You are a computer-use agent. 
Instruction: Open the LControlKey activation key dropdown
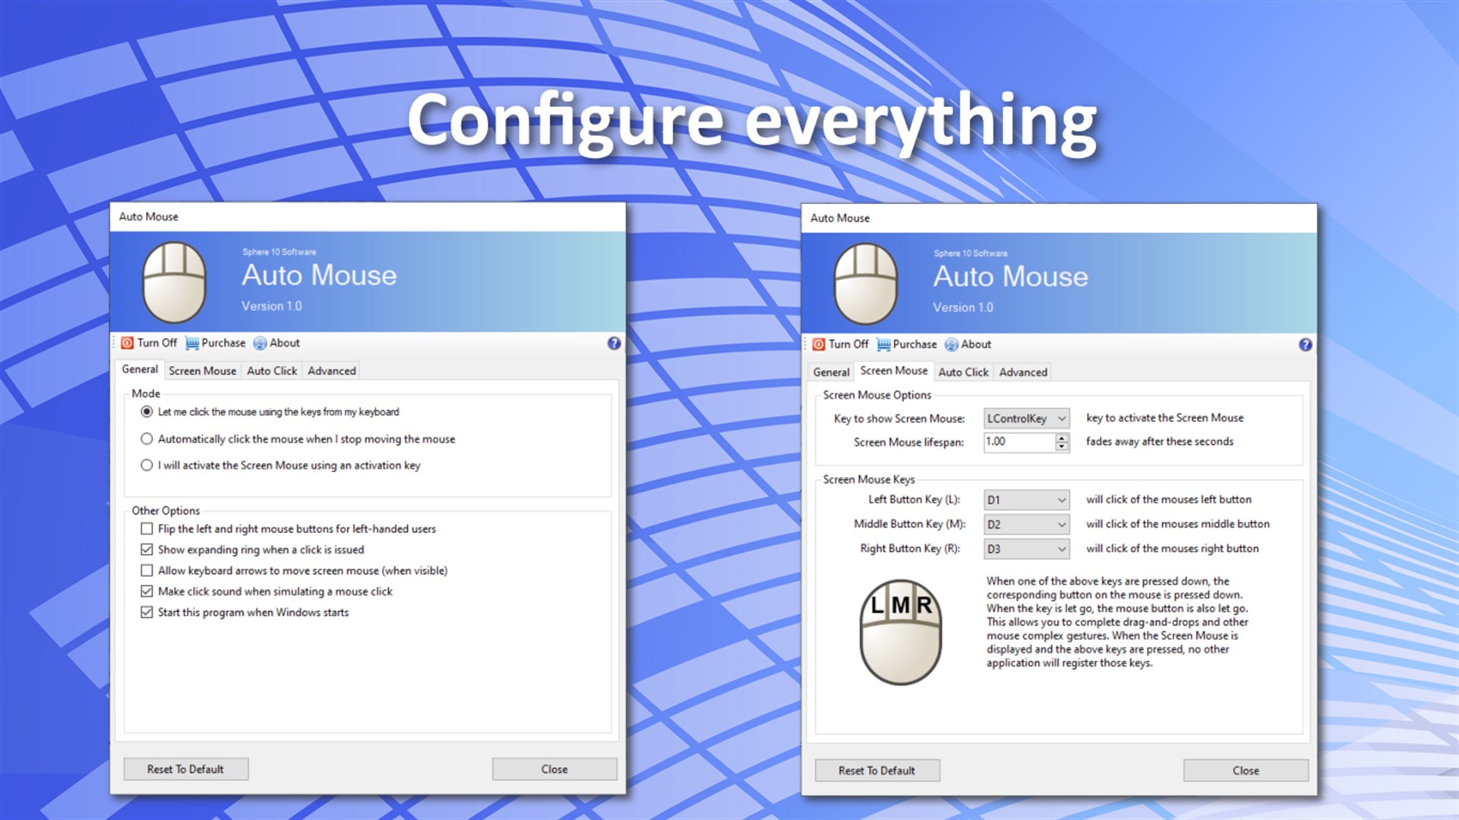pos(1061,418)
